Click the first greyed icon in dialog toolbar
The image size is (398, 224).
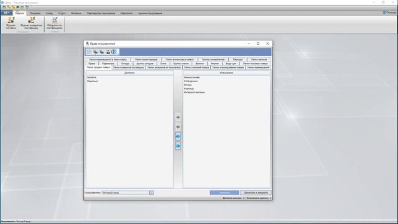(x=89, y=52)
